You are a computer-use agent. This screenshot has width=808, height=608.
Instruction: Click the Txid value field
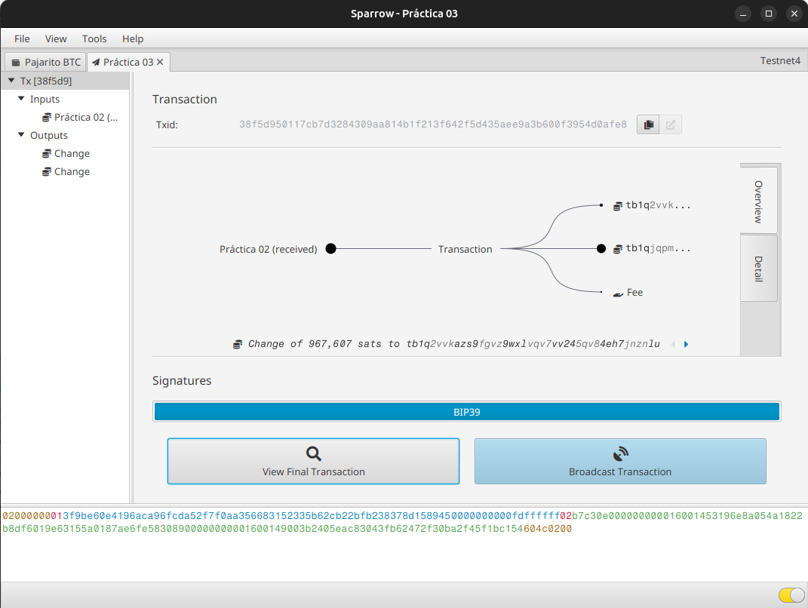433,124
